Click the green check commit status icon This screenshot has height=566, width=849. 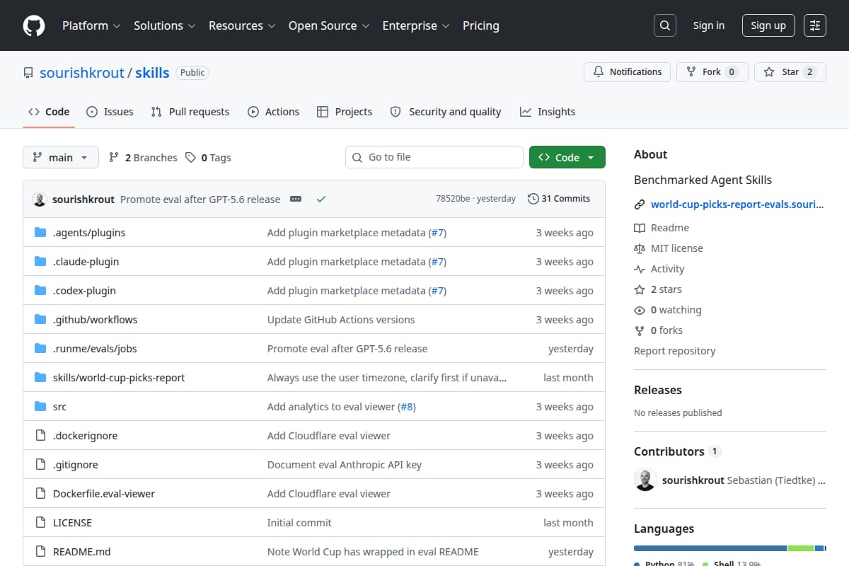click(321, 200)
